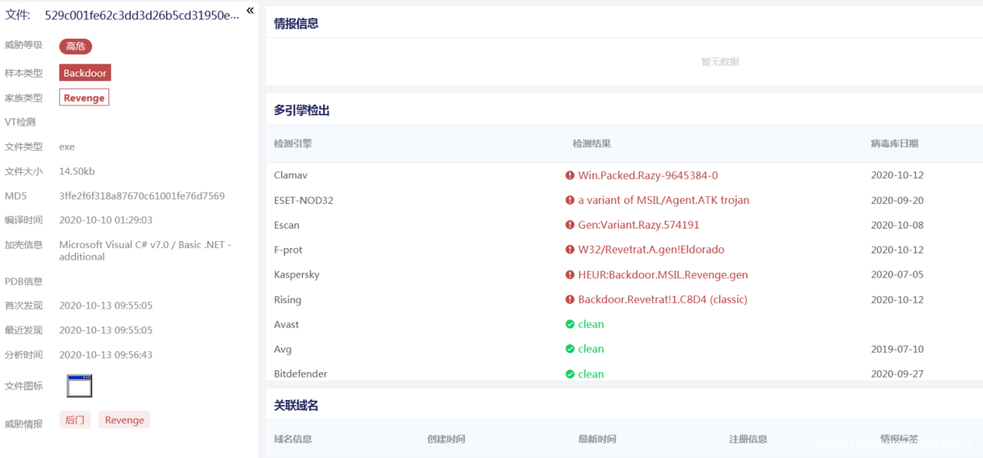Click the alert icon for Kaspersky detection
This screenshot has height=458, width=983.
(x=570, y=275)
